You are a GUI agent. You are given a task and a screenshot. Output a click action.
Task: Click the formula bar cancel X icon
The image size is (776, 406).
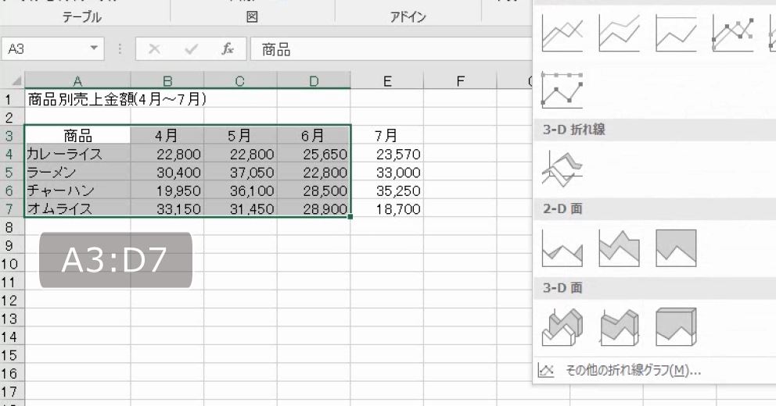154,49
